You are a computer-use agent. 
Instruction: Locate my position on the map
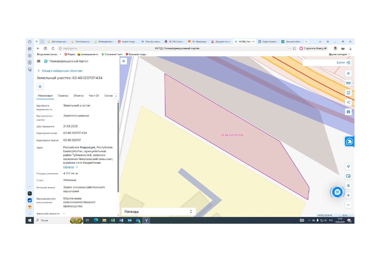348,166
